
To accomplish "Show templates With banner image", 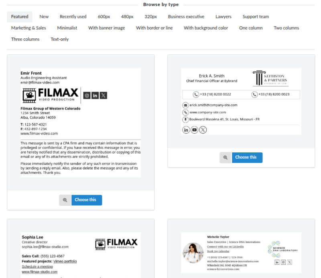I will (106, 28).
